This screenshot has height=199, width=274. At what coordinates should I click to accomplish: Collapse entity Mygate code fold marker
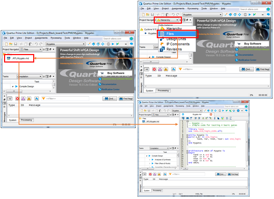(187, 135)
